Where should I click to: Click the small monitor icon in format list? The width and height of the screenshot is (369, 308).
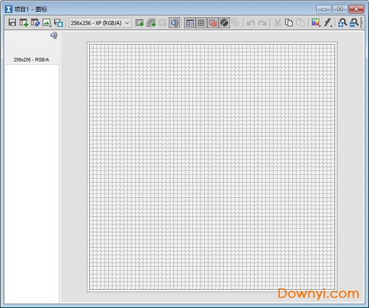tap(54, 36)
